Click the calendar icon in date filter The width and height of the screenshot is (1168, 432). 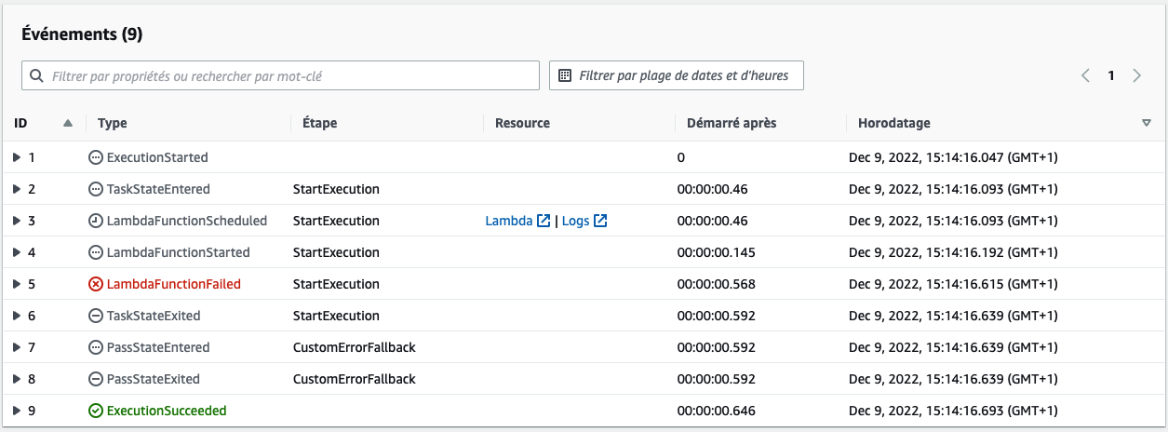click(565, 75)
